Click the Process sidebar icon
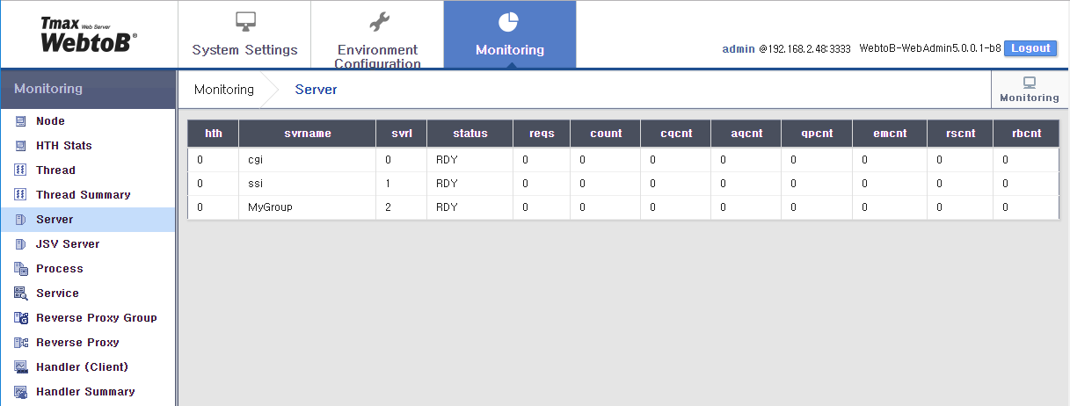The image size is (1070, 406). pos(21,269)
